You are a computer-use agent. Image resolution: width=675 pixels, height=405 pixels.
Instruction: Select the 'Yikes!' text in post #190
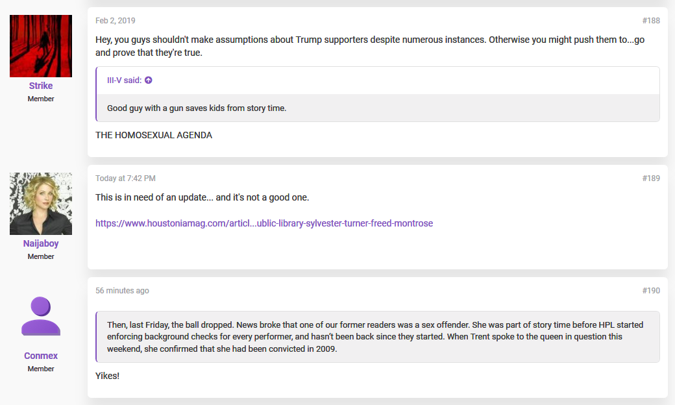pyautogui.click(x=107, y=375)
